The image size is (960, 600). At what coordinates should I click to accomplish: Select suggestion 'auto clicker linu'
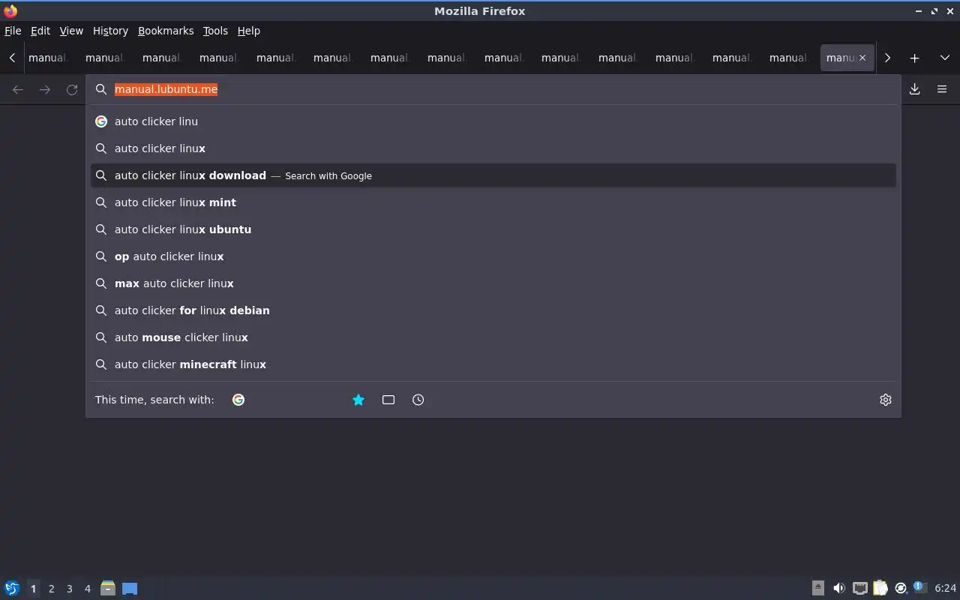[x=493, y=121]
